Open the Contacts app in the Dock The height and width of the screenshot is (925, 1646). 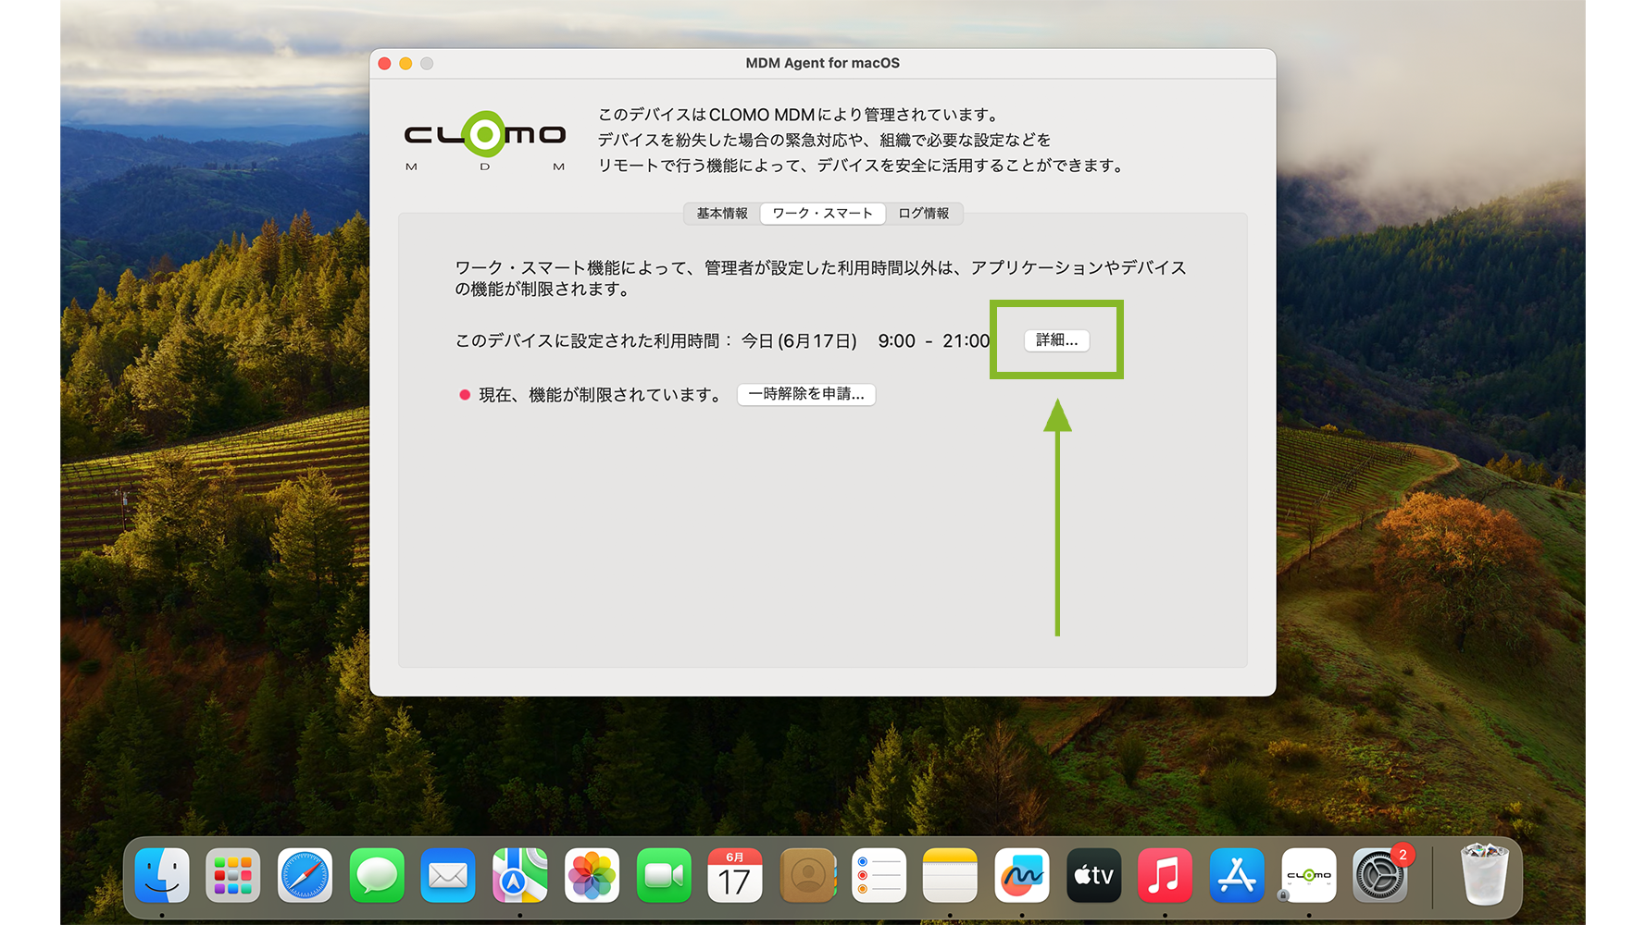[807, 875]
